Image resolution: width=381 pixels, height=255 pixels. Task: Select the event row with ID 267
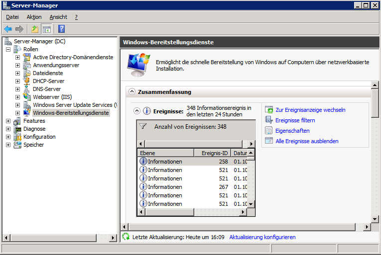pos(192,187)
